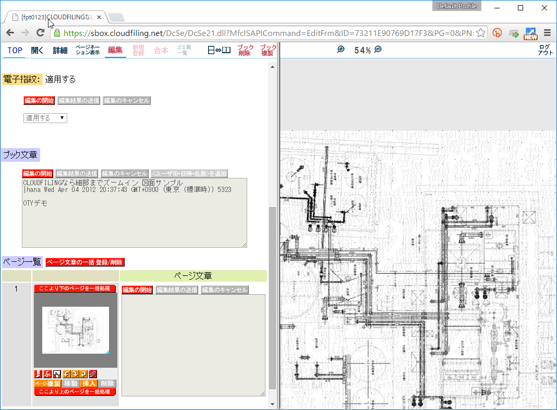Screen dimensions: 557x410
Task: Click 編集のキャンセル under ページ文章
Action: point(225,290)
